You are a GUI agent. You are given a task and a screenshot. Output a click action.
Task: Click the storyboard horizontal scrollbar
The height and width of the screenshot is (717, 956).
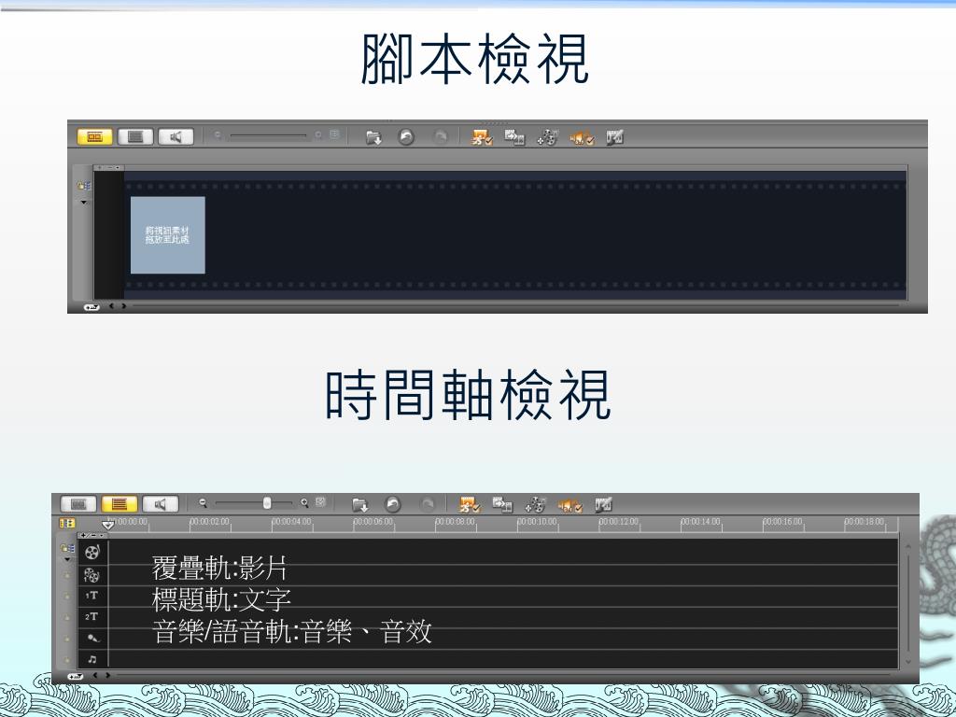click(x=515, y=305)
